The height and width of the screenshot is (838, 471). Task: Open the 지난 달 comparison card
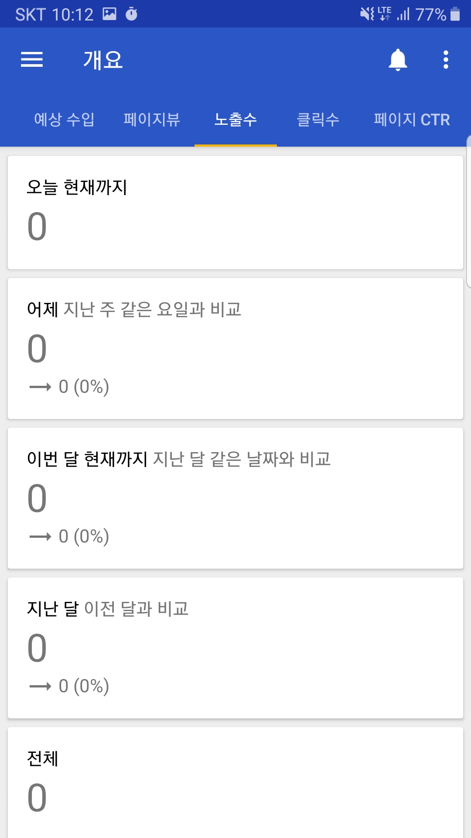[x=235, y=648]
